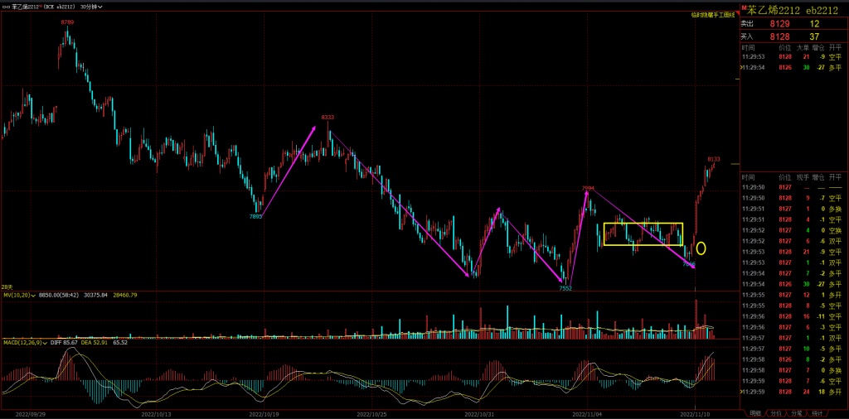Select the yellow circle drawing on the chart
The width and height of the screenshot is (849, 419).
tap(701, 248)
